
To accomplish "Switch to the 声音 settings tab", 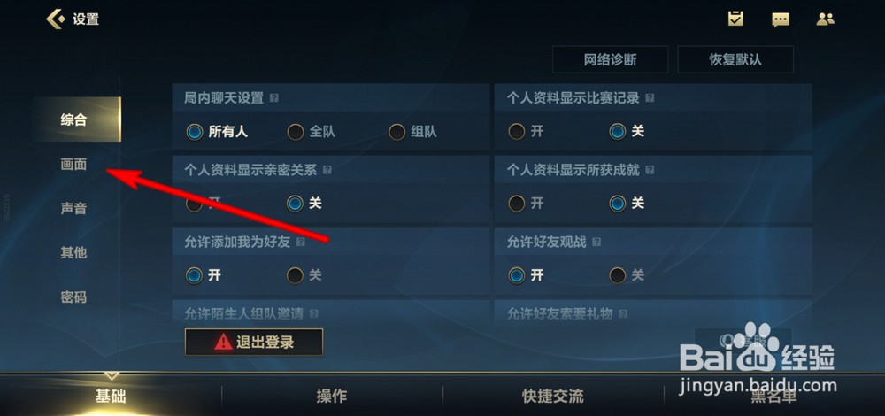I will point(74,208).
